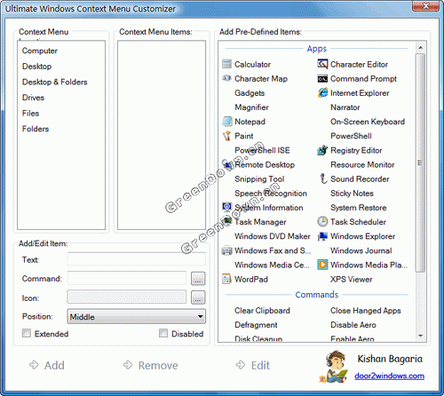Click the Paint icon
The height and width of the screenshot is (396, 444).
point(226,136)
